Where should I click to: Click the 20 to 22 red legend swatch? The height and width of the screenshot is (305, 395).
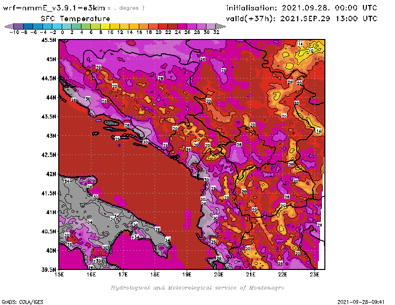[x=163, y=26]
